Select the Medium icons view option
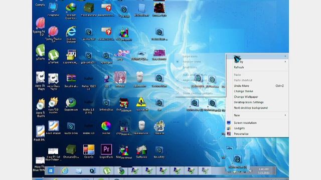The width and height of the screenshot is (321, 180). [x=200, y=61]
